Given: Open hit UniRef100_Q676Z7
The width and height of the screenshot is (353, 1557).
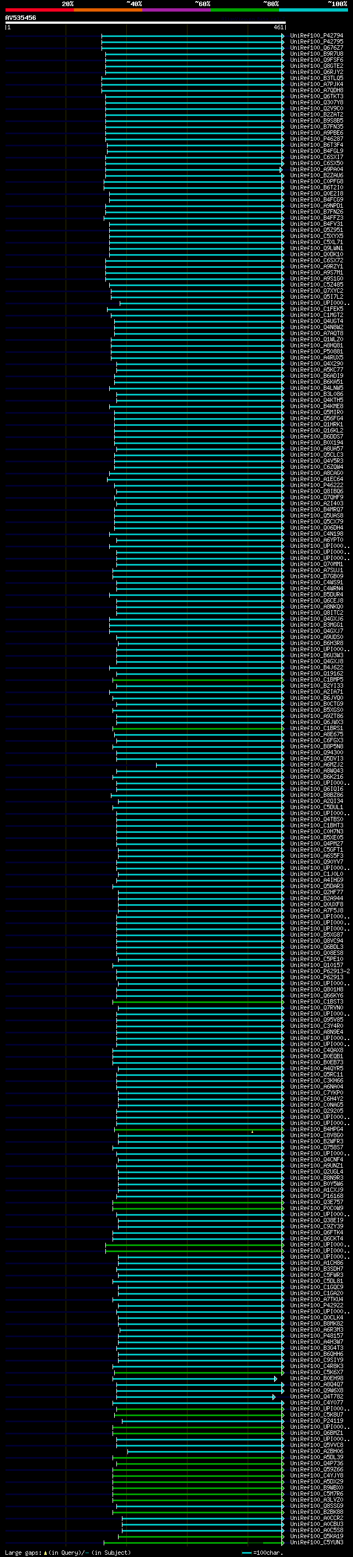Looking at the screenshot, I should point(317,47).
